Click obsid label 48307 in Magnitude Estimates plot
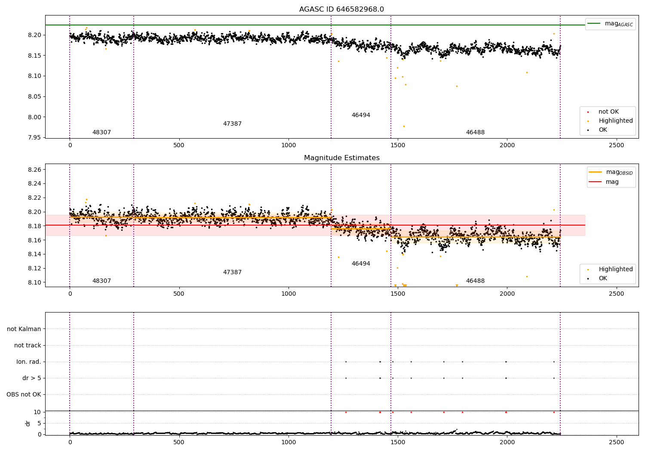 (x=101, y=281)
